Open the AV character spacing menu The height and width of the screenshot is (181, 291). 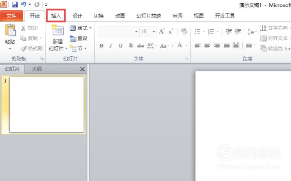152,46
